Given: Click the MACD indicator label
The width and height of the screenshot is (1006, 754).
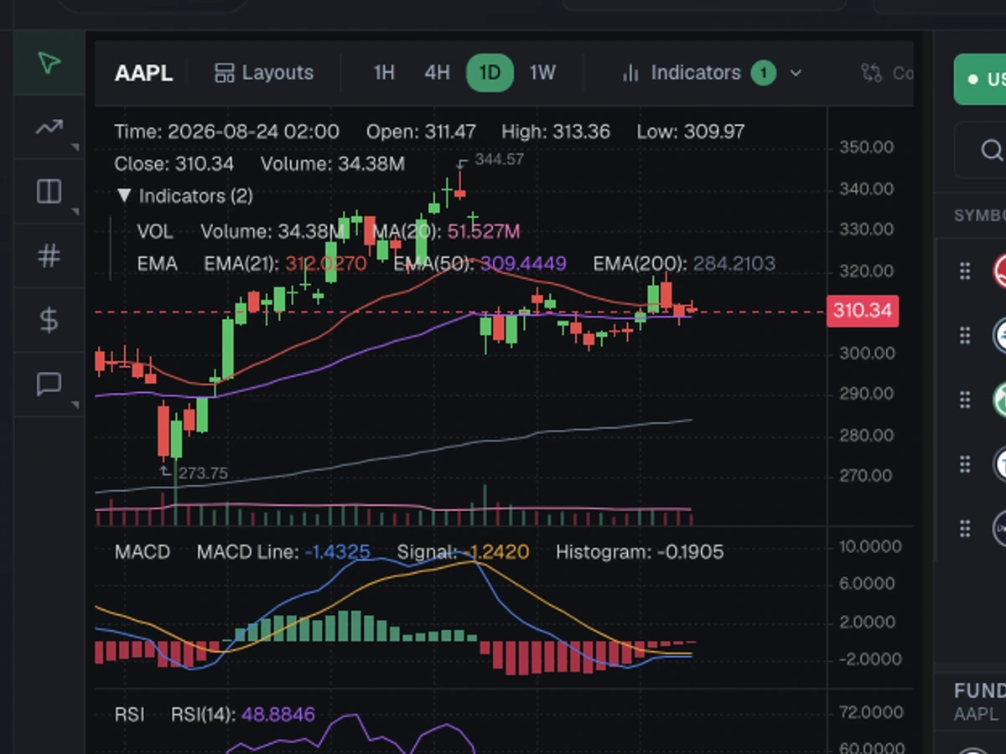Looking at the screenshot, I should [x=142, y=552].
